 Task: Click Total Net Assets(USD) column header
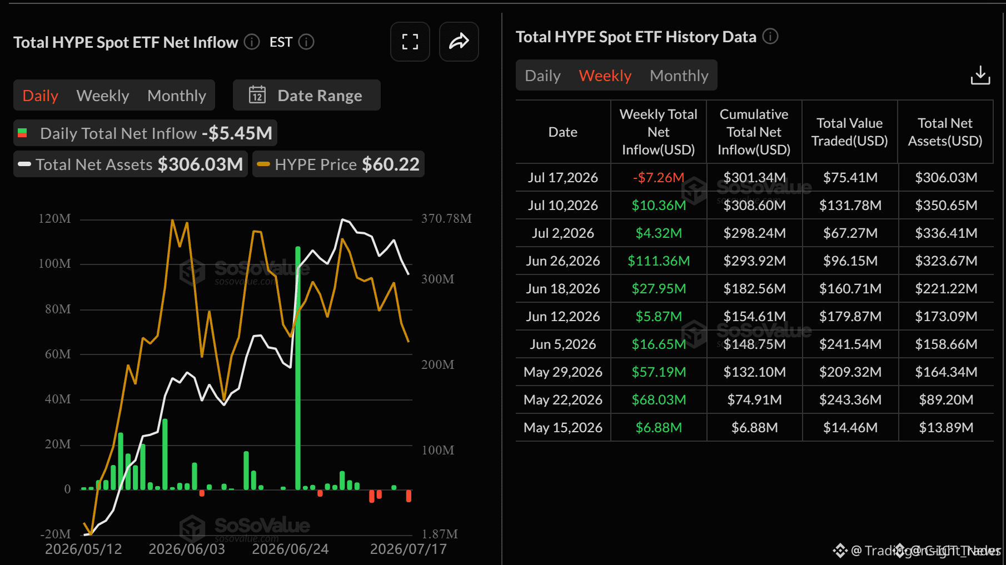945,132
